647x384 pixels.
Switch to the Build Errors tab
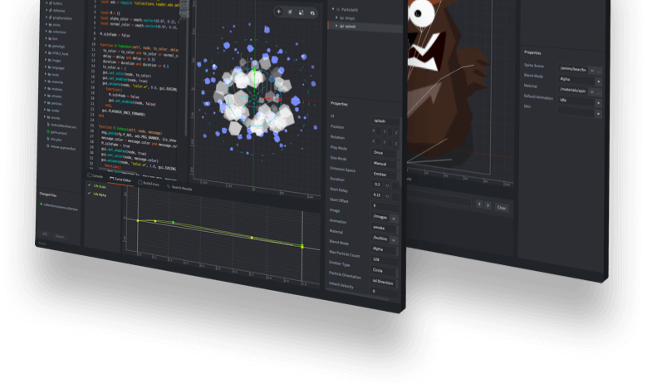point(149,184)
